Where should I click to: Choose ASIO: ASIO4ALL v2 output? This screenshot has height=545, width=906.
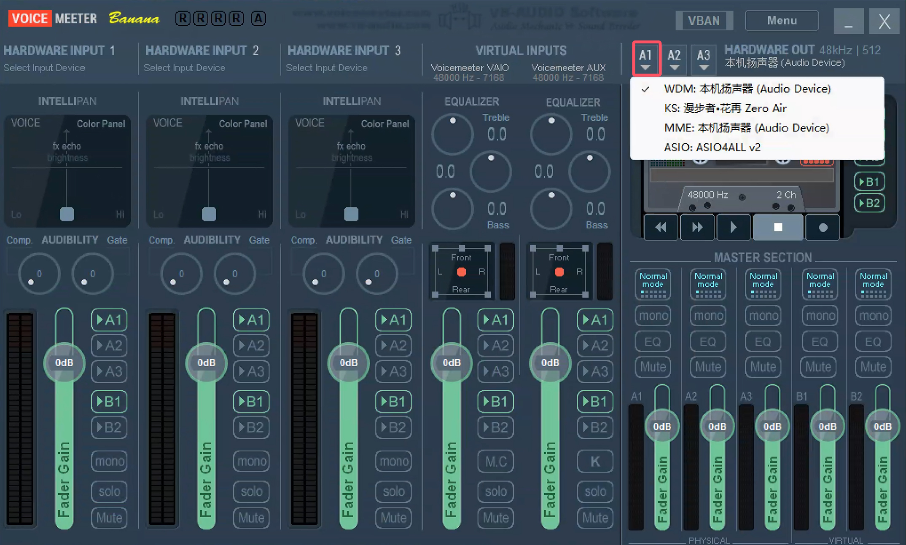[757, 147]
